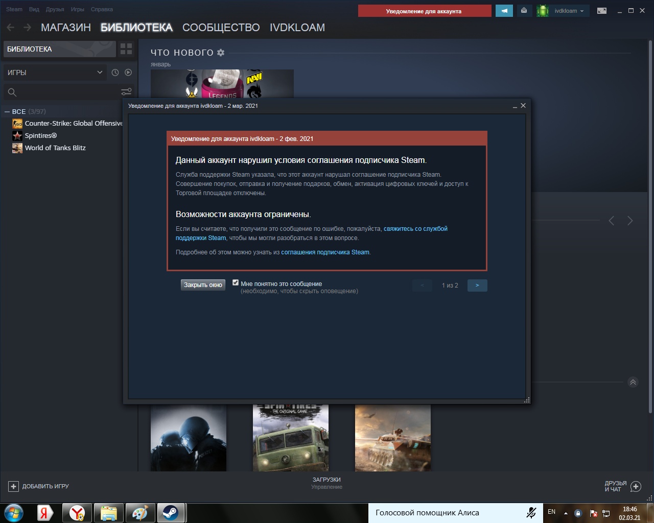Open the Steam menu
Viewport: 654px width, 523px height.
(x=14, y=9)
